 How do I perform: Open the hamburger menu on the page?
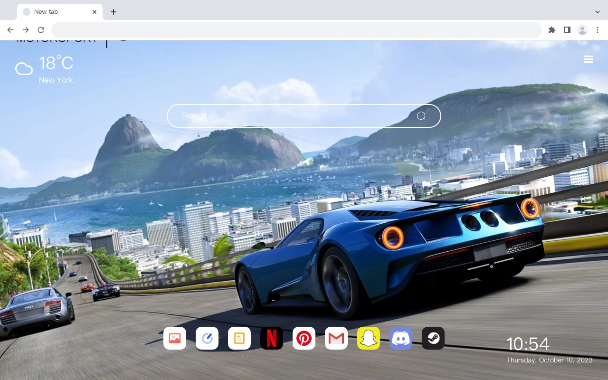589,59
